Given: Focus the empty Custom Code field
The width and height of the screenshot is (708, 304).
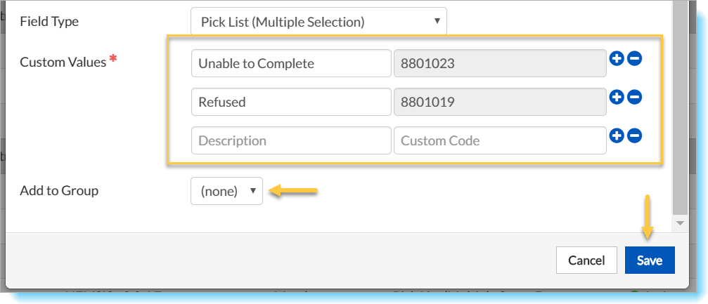Looking at the screenshot, I should [x=500, y=140].
